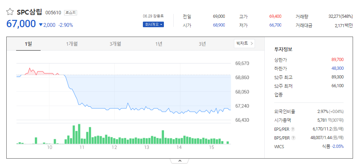360x167 pixels.
Task: Switch to the 3년 chart tab
Action: click(x=202, y=44)
